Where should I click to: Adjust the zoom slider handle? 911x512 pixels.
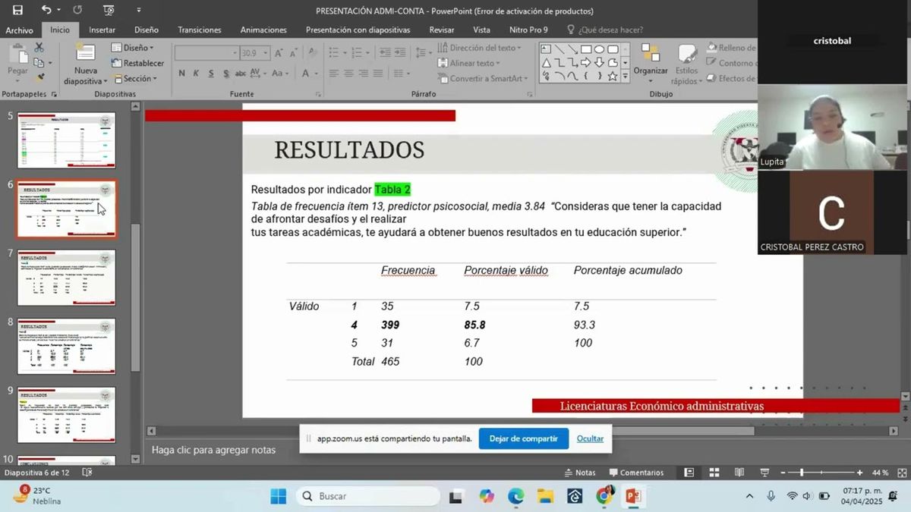[x=801, y=473]
